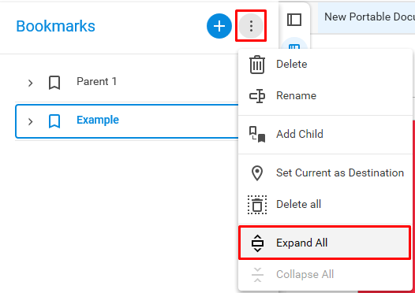Click the dotted Delete all icon

coord(257,205)
